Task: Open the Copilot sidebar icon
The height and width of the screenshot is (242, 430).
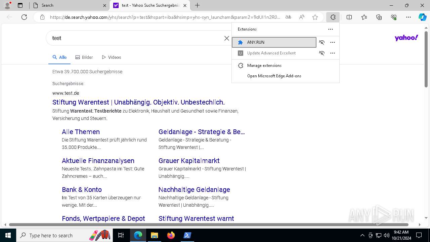Action: [422, 17]
